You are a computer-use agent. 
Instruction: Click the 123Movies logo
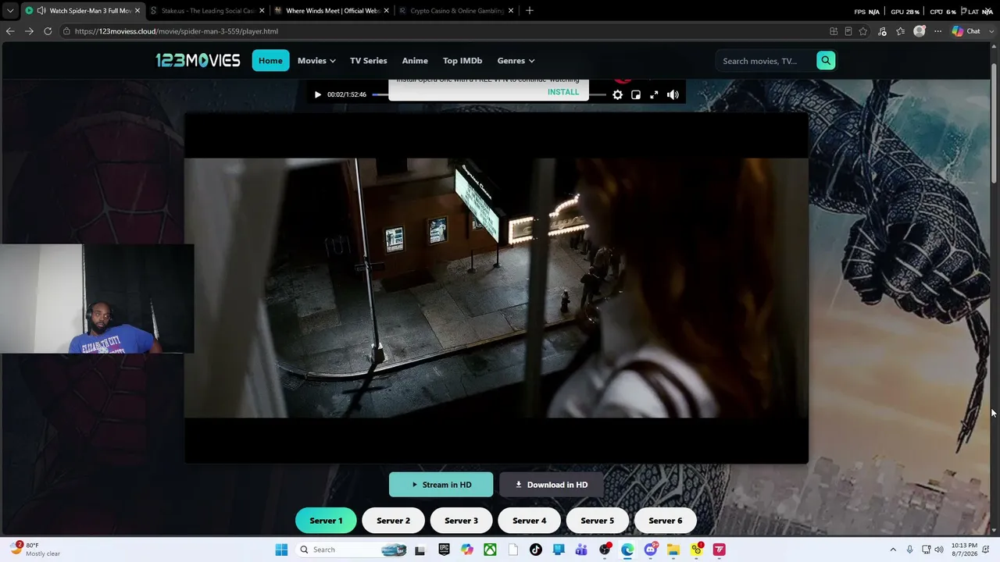point(198,60)
